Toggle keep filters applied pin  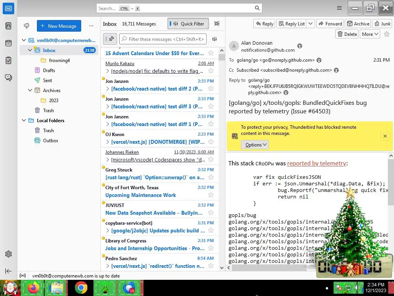tap(110, 39)
